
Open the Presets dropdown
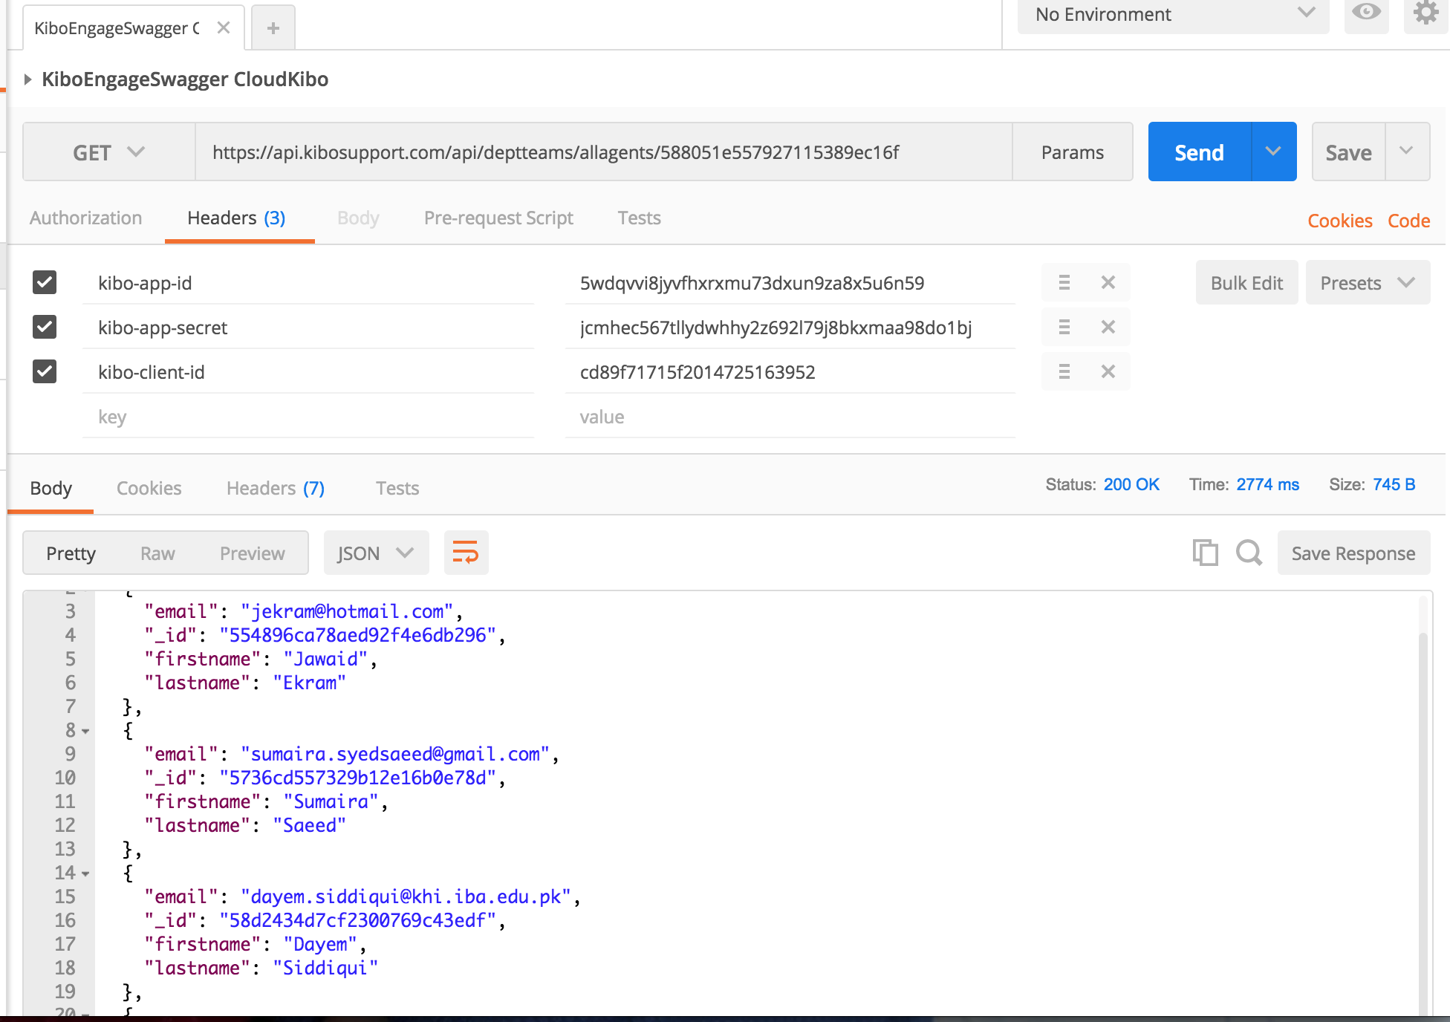[1368, 283]
